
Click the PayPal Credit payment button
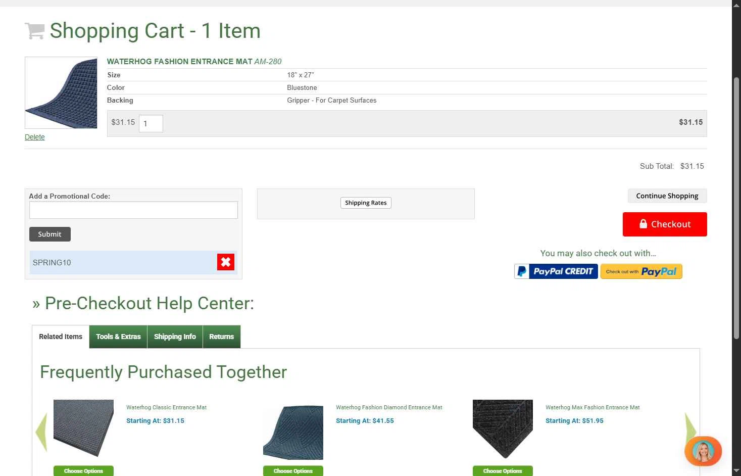tap(556, 271)
